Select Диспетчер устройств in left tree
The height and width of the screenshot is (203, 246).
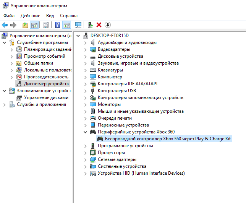point(43,84)
